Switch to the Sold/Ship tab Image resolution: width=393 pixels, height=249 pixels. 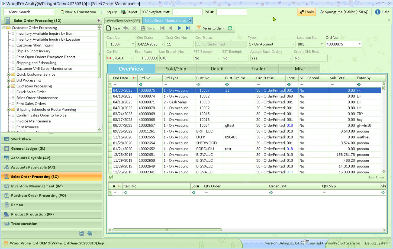tap(176, 69)
